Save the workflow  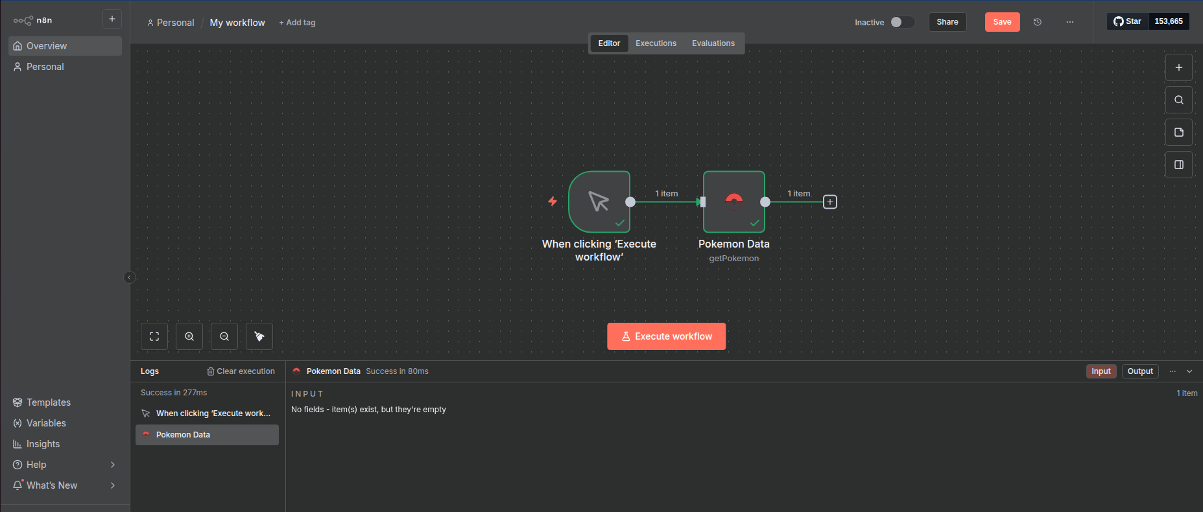1002,22
